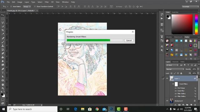
Task: Open the Window menu
Action: (x=65, y=2)
